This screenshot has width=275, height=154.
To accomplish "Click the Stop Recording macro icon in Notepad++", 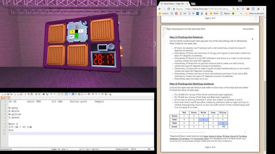I will click(96, 94).
